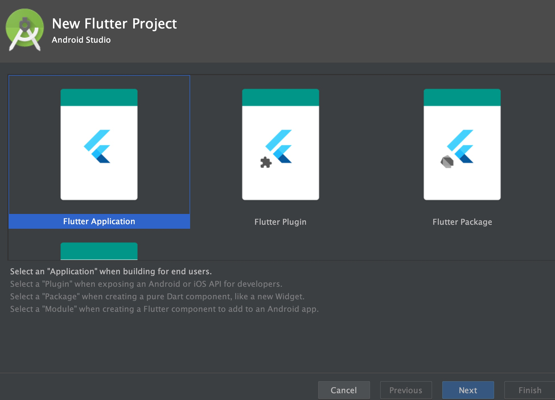This screenshot has width=555, height=400.
Task: Pick the Flutter Package project icon
Action: point(462,145)
